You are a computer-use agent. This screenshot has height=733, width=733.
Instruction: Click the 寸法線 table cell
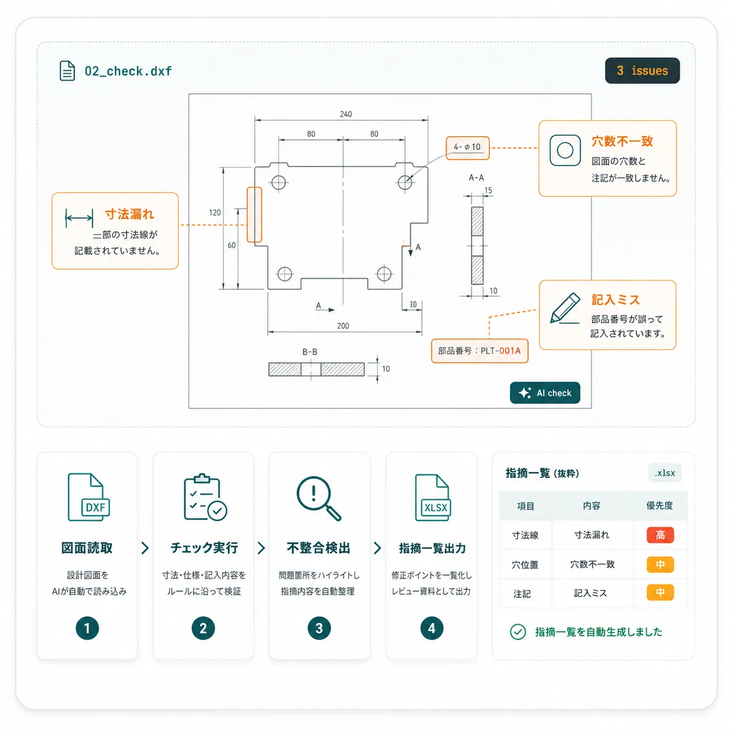[525, 535]
